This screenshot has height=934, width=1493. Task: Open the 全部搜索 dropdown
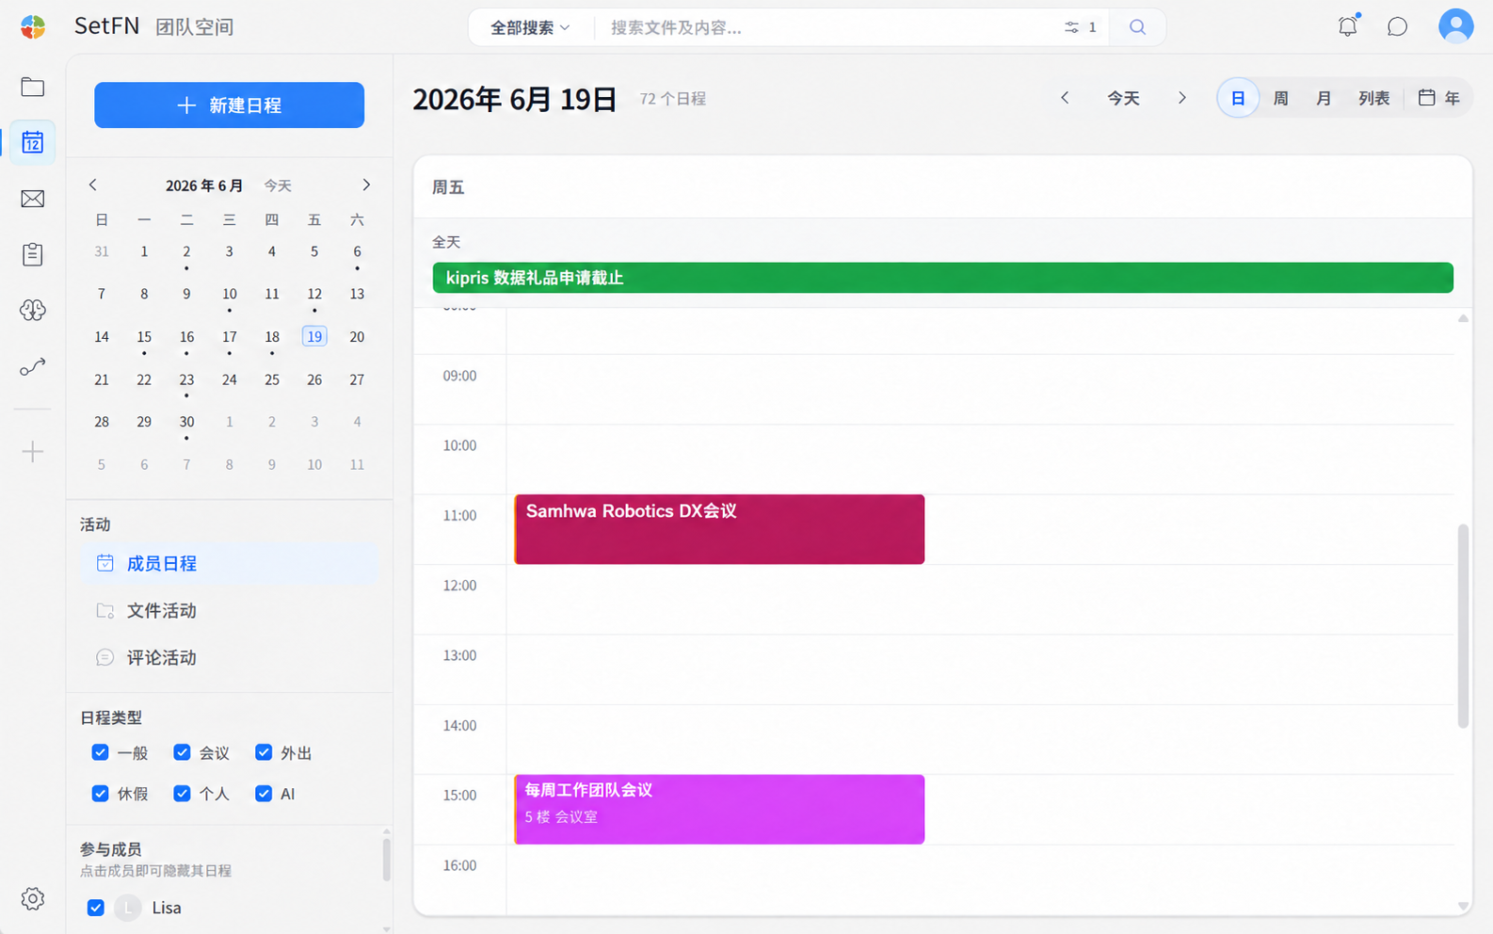tap(530, 27)
